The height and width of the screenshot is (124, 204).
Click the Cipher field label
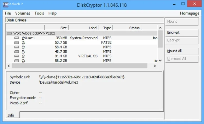[x=15, y=93]
